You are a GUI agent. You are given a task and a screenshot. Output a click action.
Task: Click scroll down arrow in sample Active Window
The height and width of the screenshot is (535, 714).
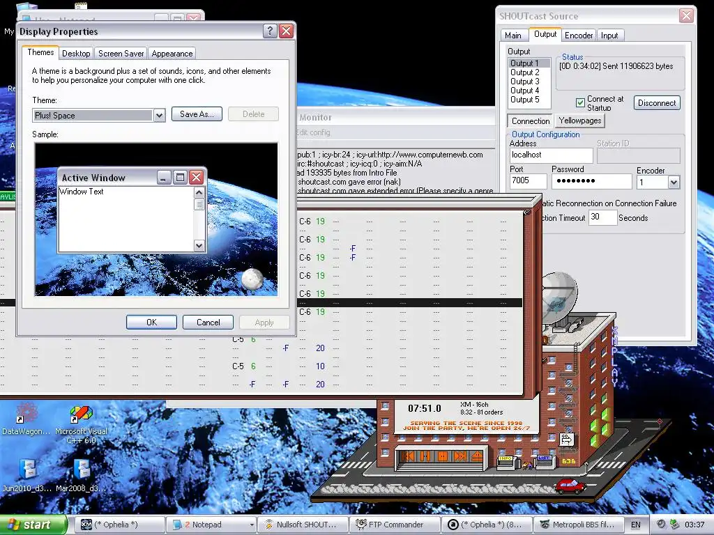199,246
